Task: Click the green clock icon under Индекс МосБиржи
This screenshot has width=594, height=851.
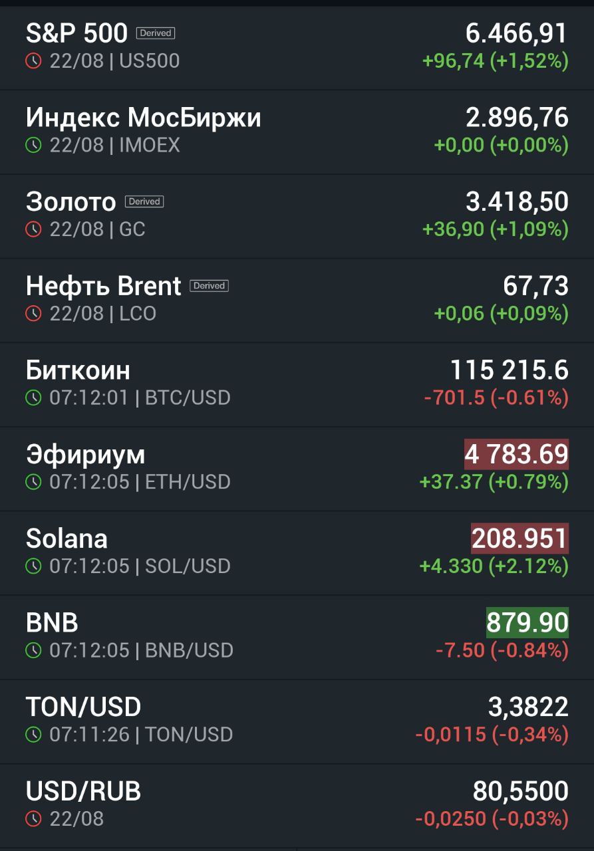Action: [33, 145]
